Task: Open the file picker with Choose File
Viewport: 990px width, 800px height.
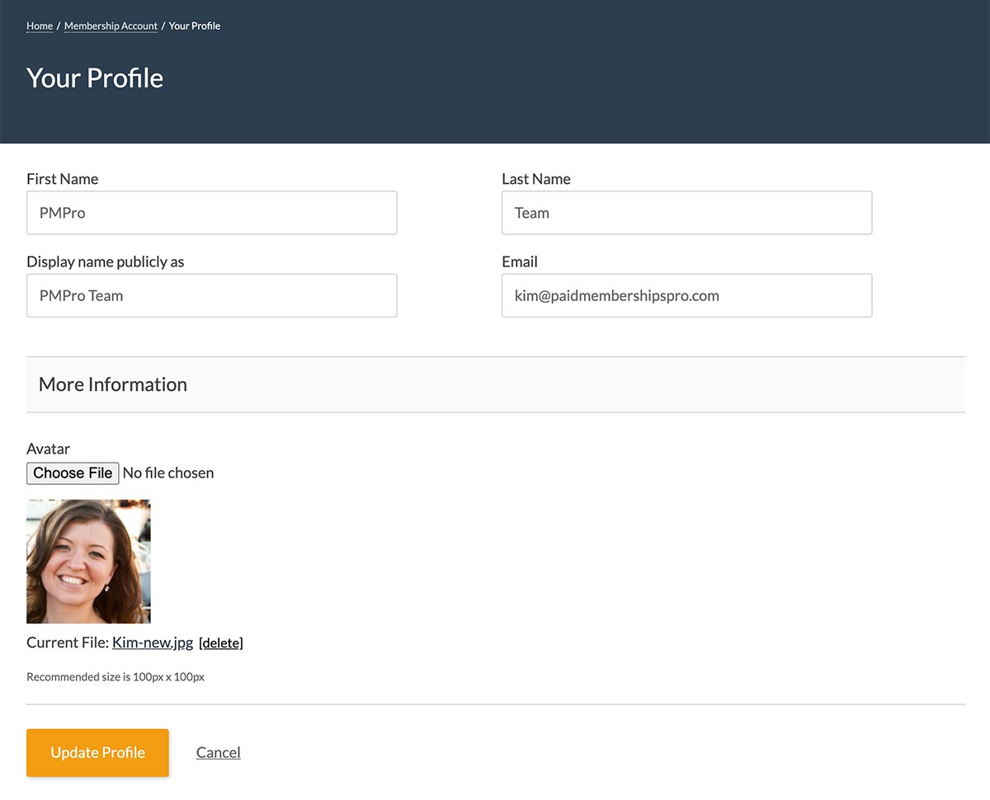Action: click(x=73, y=473)
